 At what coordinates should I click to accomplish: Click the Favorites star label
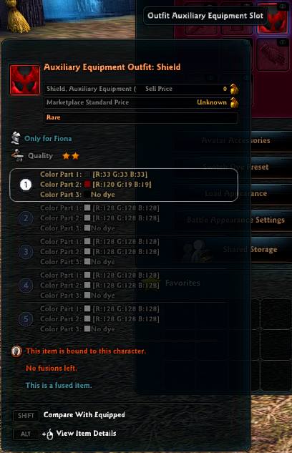pyautogui.click(x=182, y=283)
